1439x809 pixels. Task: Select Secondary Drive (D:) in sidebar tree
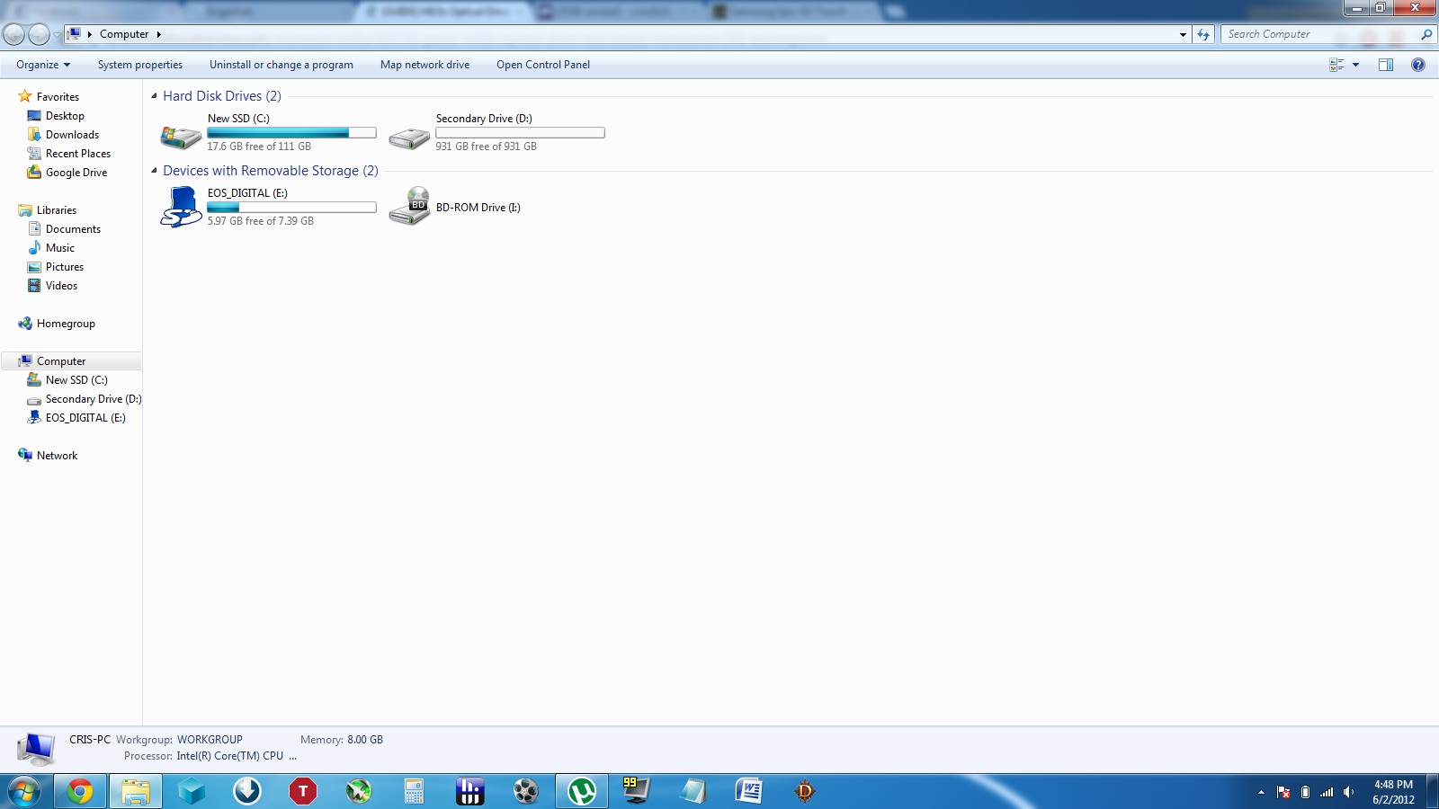(94, 399)
